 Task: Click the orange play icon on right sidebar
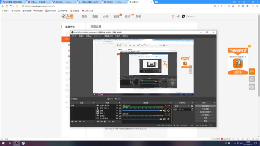(x=252, y=71)
